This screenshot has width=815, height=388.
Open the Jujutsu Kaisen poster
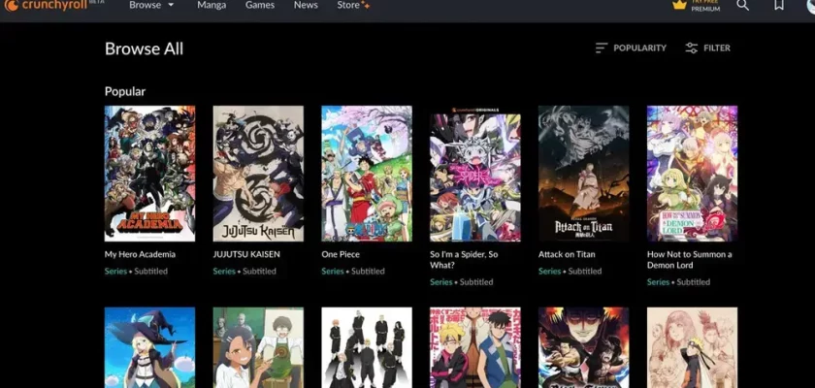click(x=258, y=174)
